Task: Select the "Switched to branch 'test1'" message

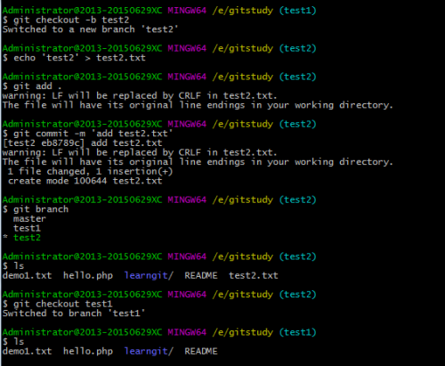Action: pos(74,313)
